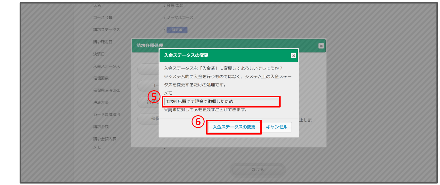The image size is (440, 185).
Task: Click the 請求金額 label
Action: 101,127
